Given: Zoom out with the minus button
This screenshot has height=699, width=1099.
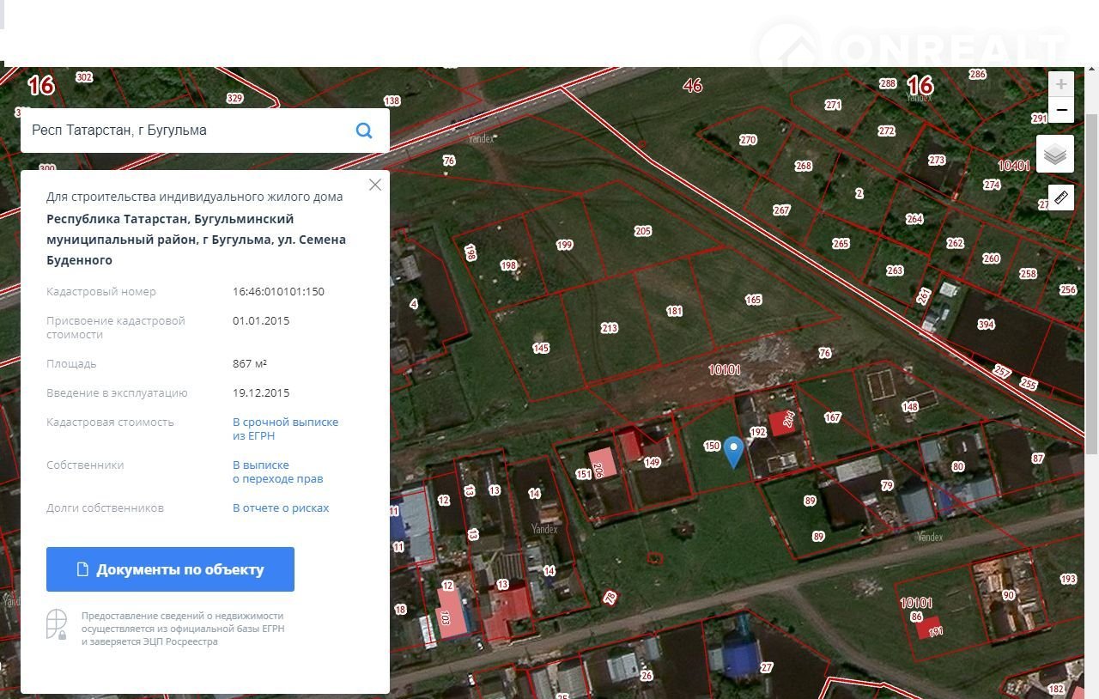Looking at the screenshot, I should (1061, 110).
